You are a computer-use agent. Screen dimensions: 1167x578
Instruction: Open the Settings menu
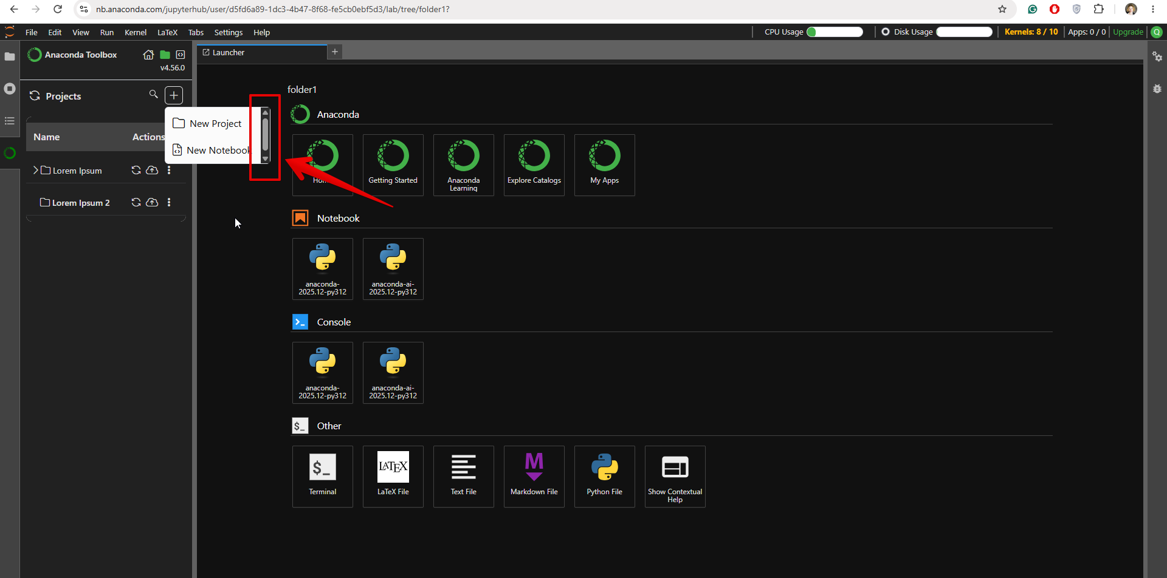(229, 32)
